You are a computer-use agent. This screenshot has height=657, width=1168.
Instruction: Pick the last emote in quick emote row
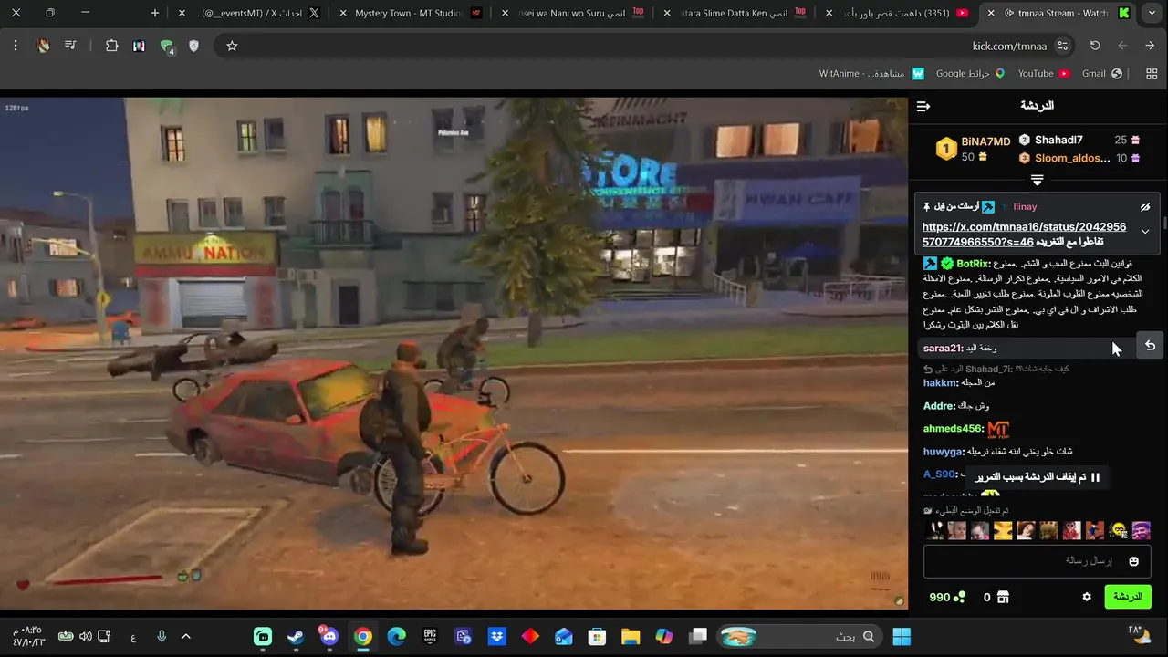click(x=1141, y=530)
